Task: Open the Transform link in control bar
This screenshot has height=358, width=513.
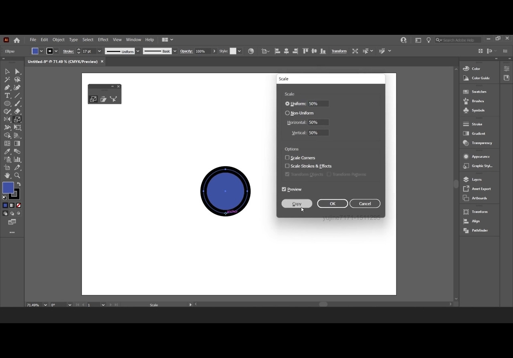Action: tap(339, 51)
